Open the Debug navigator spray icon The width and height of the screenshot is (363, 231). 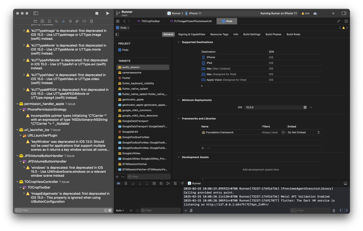pyautogui.click(x=77, y=21)
